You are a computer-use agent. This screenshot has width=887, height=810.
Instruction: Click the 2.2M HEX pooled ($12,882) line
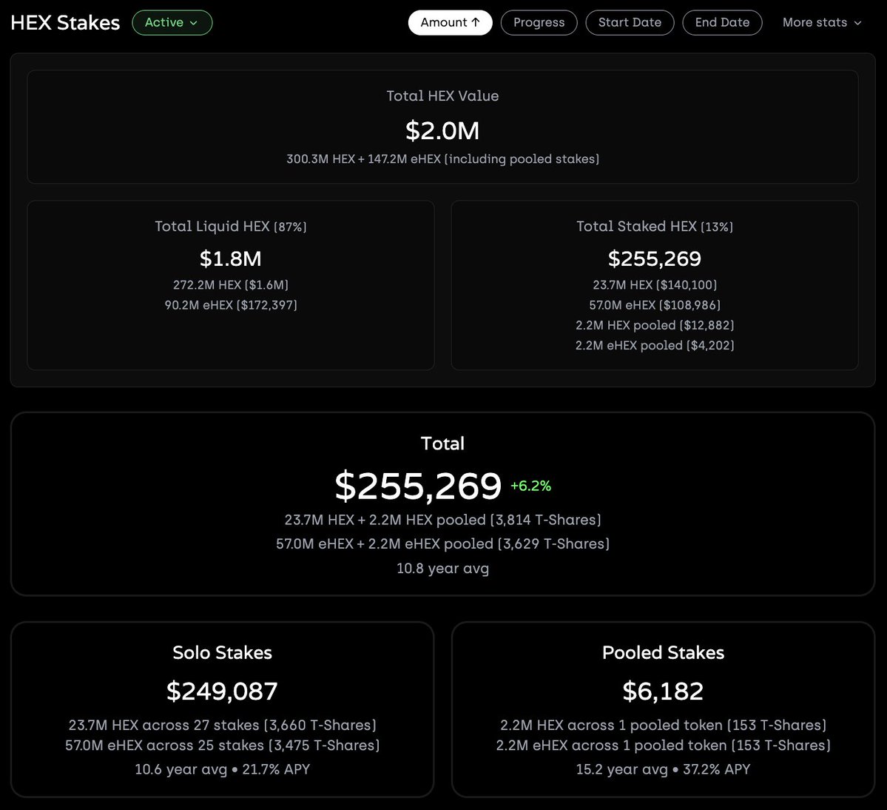655,326
